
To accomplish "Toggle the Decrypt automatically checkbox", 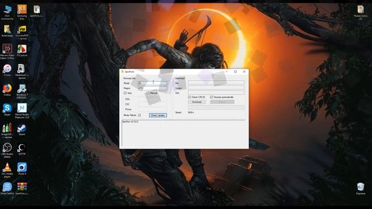I will [212, 97].
